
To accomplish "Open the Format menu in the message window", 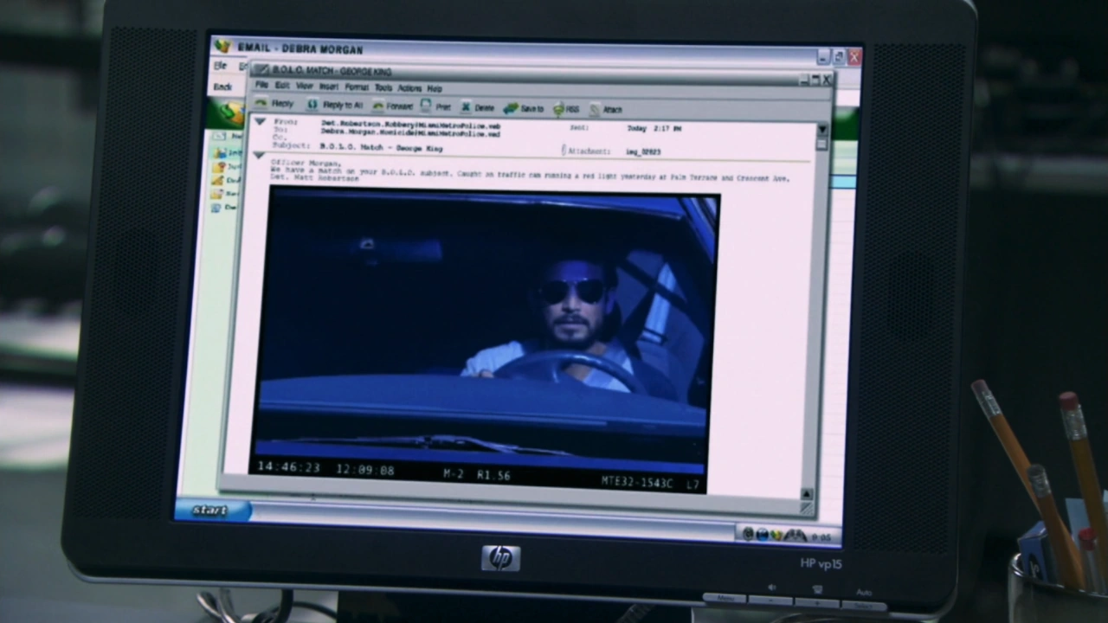I will pos(357,87).
